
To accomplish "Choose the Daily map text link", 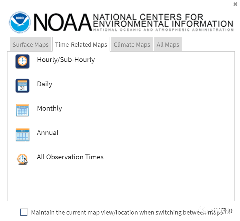I will (x=45, y=84).
